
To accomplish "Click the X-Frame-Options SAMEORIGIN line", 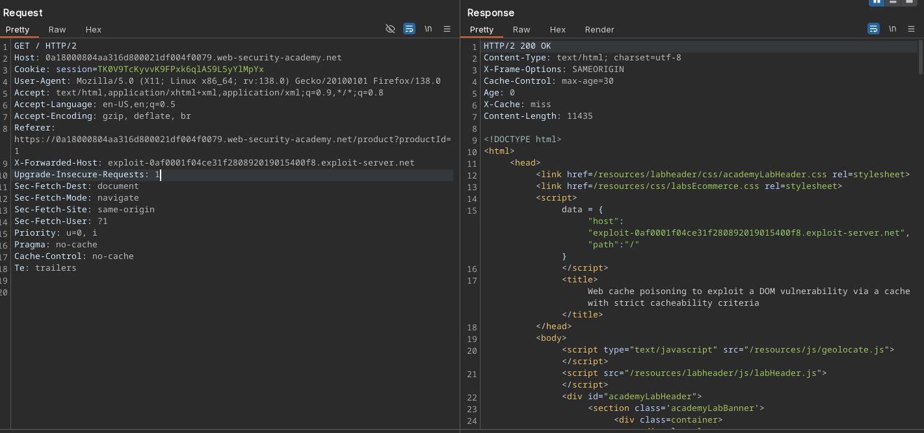I will tap(554, 69).
